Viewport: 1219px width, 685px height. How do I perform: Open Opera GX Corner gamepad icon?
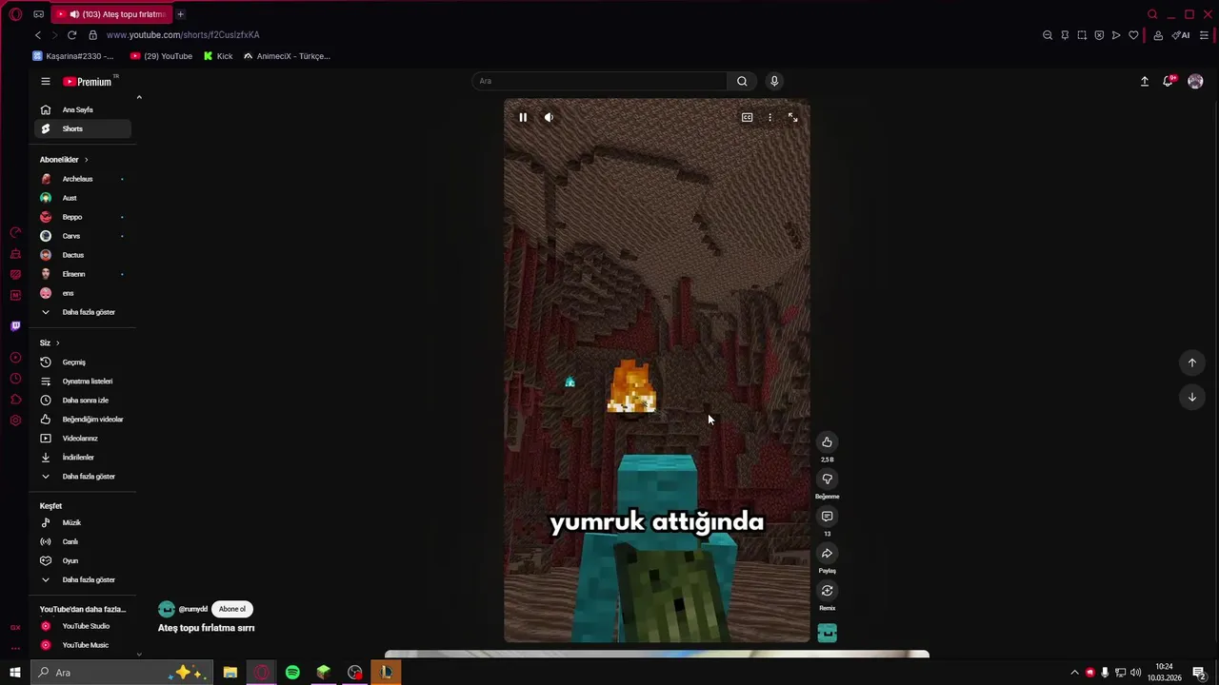click(x=38, y=14)
